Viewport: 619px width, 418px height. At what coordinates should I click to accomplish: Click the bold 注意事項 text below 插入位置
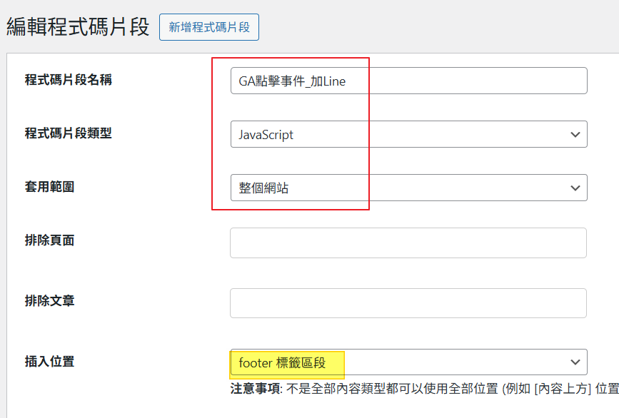[x=253, y=389]
